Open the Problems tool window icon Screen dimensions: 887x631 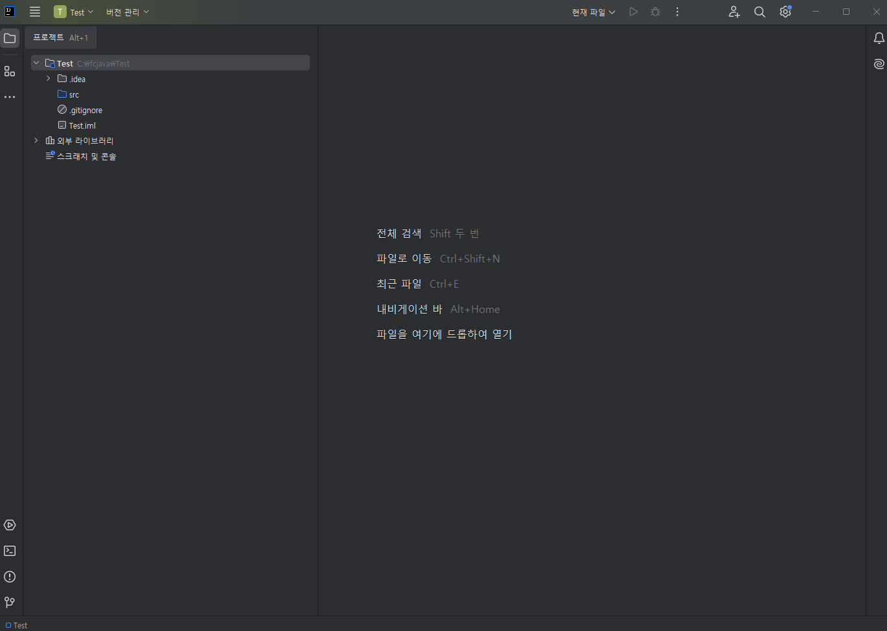(x=10, y=577)
